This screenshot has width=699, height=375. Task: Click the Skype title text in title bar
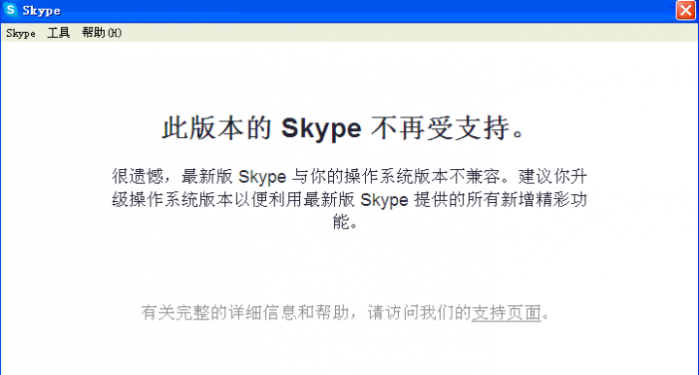[42, 11]
